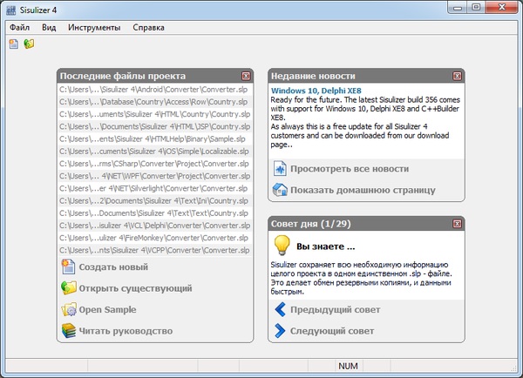Screen dimensions: 523x378
Task: Close the Последние файлы проекта panel
Action: [246, 76]
